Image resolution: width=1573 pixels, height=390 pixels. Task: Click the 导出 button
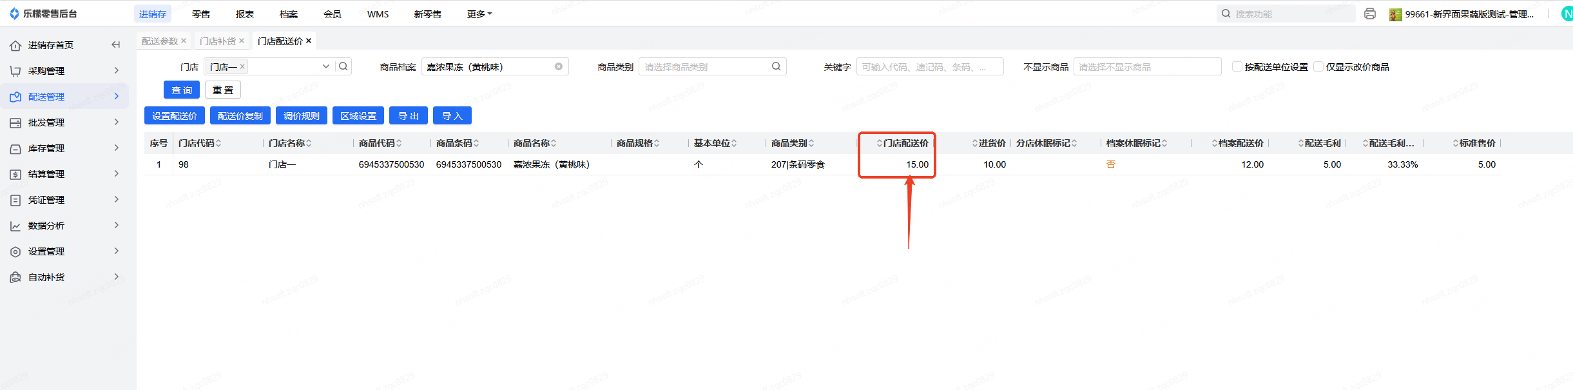click(x=409, y=115)
